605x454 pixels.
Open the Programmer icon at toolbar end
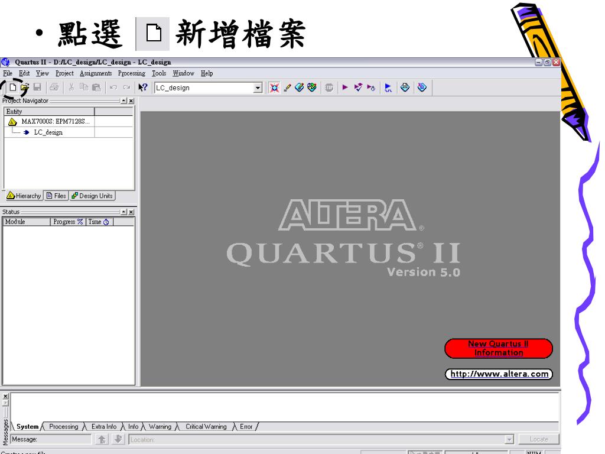[x=422, y=87]
